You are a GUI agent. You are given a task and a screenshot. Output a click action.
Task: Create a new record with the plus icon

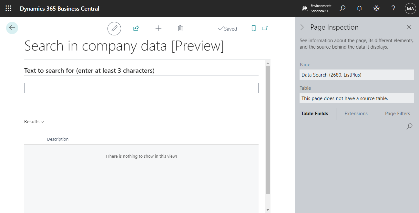(x=158, y=28)
